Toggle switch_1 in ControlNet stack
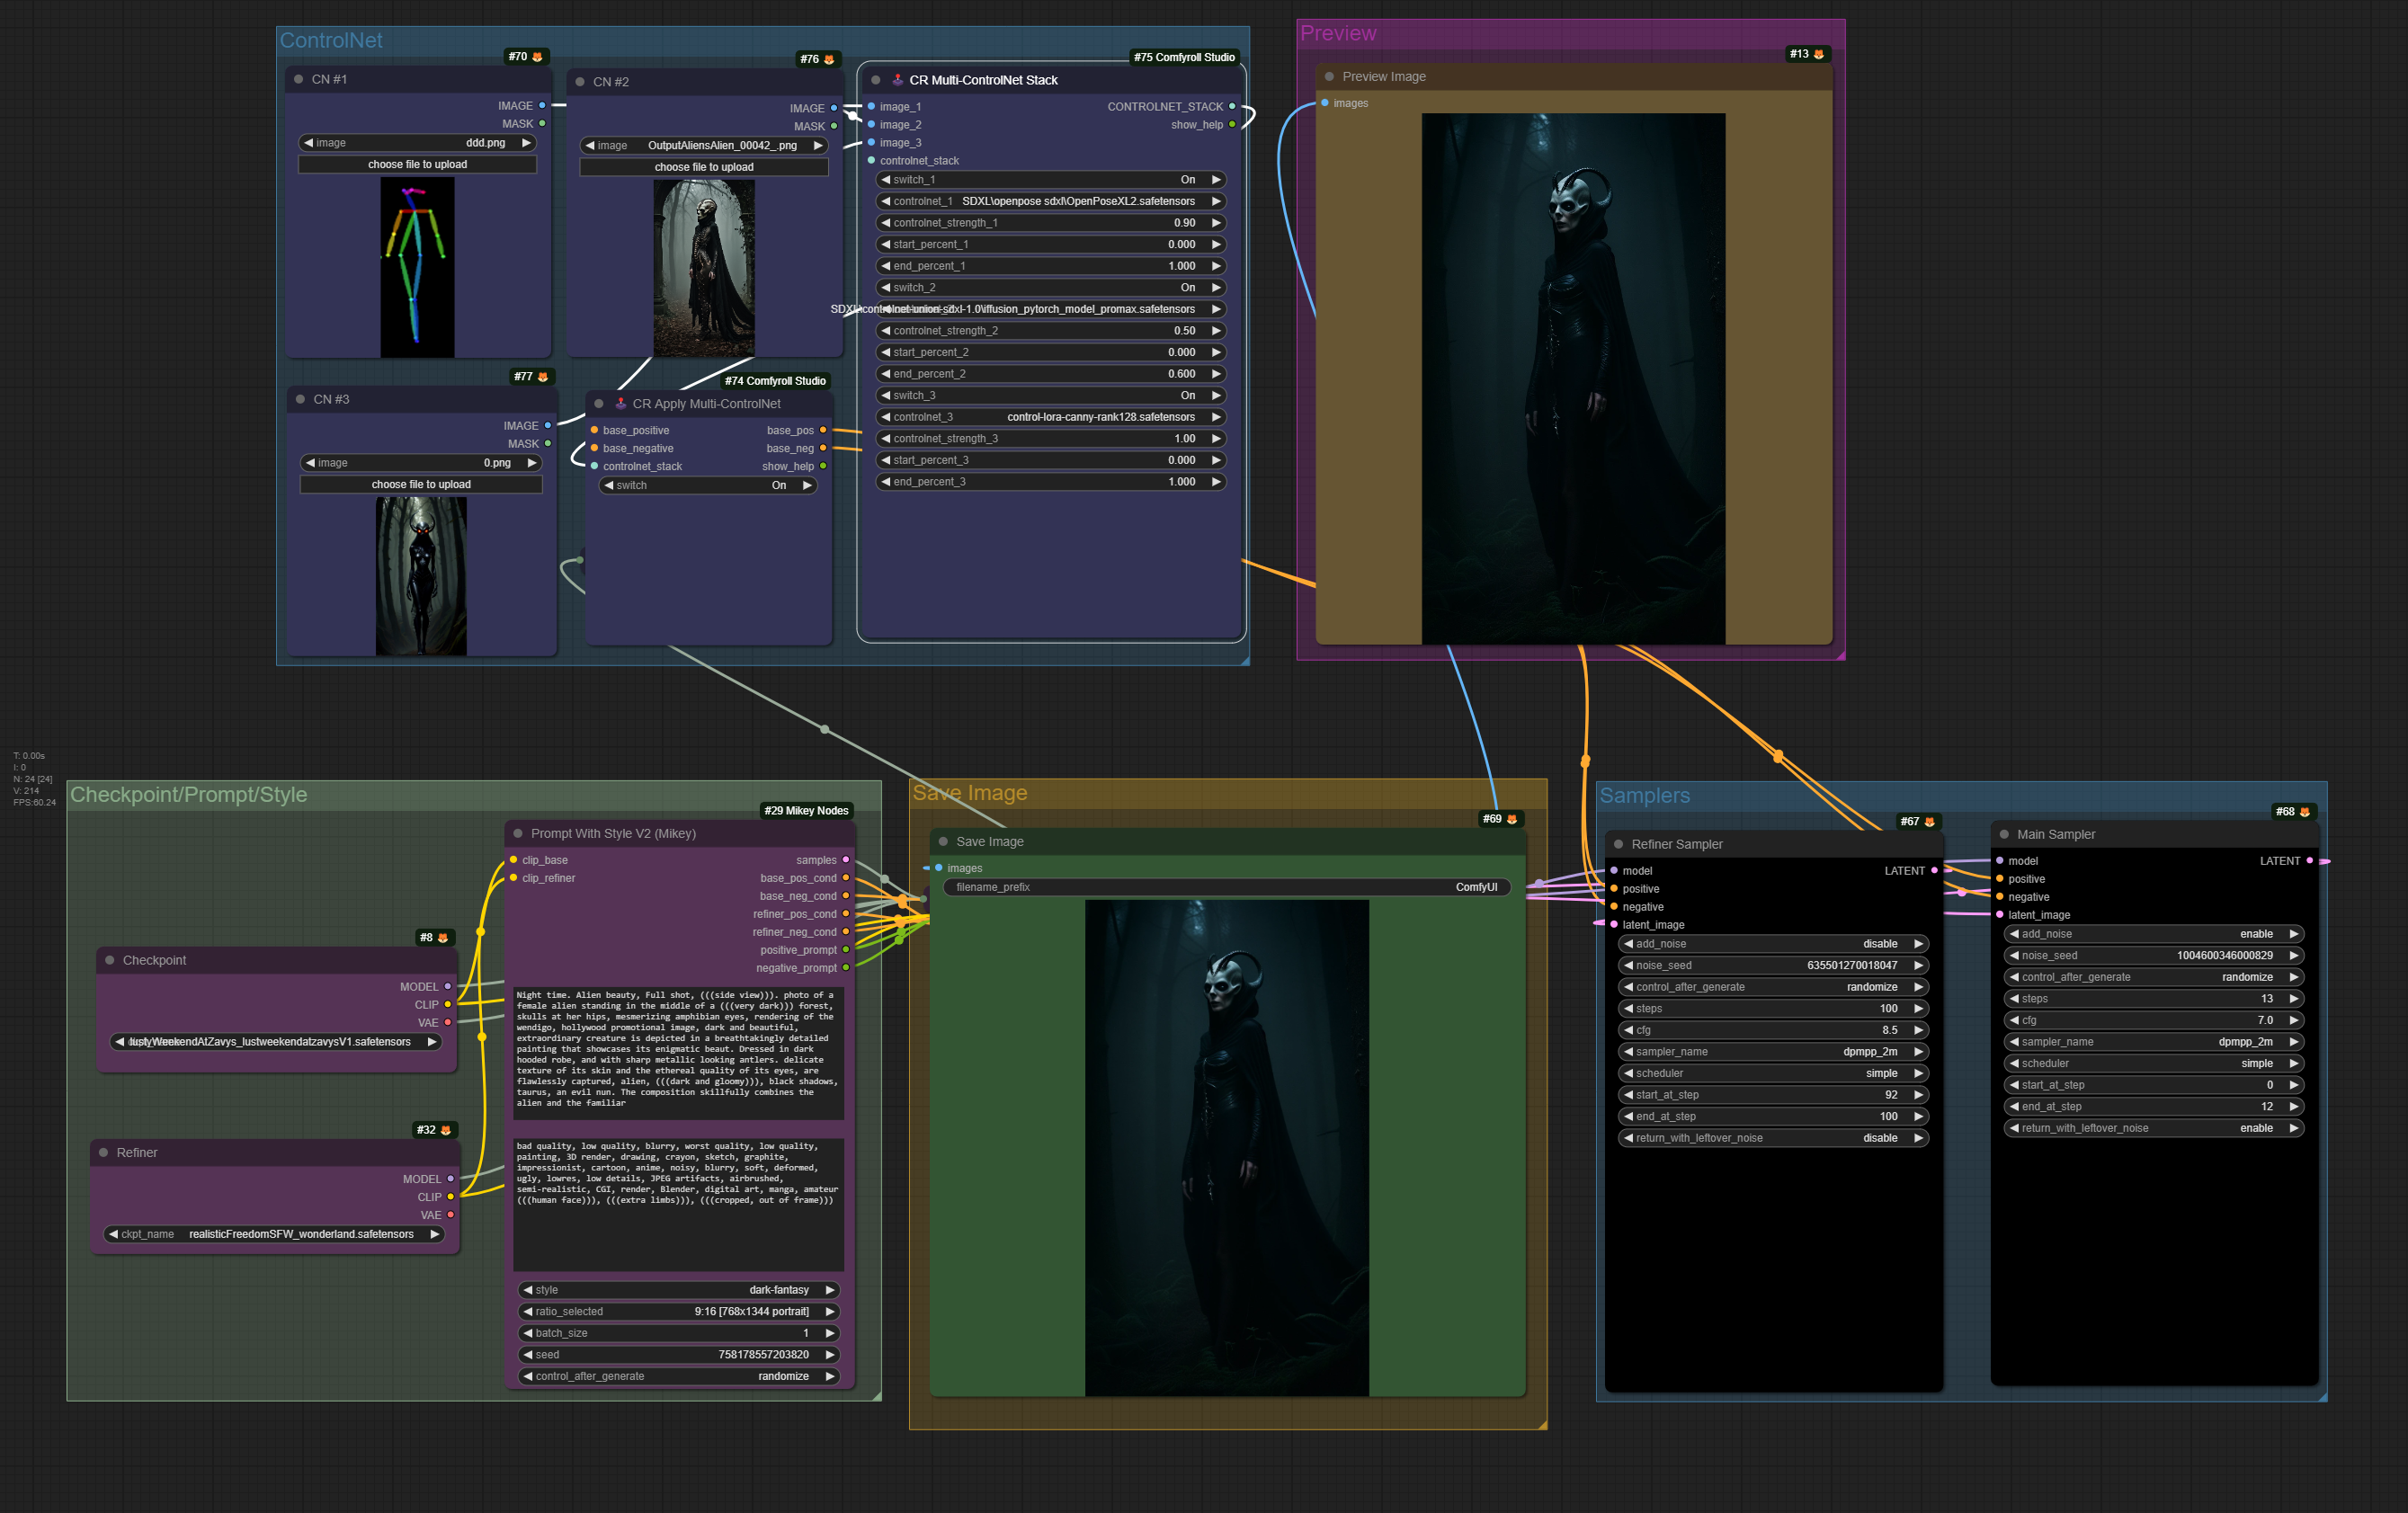Viewport: 2408px width, 1513px height. point(1050,180)
